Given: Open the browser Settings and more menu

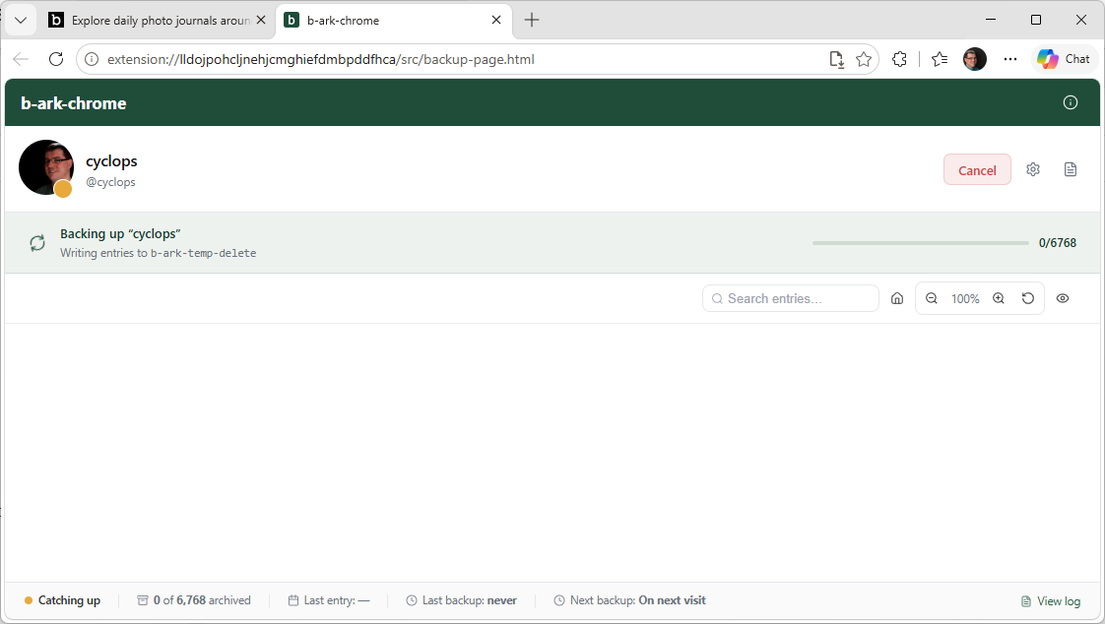Looking at the screenshot, I should pyautogui.click(x=1010, y=59).
